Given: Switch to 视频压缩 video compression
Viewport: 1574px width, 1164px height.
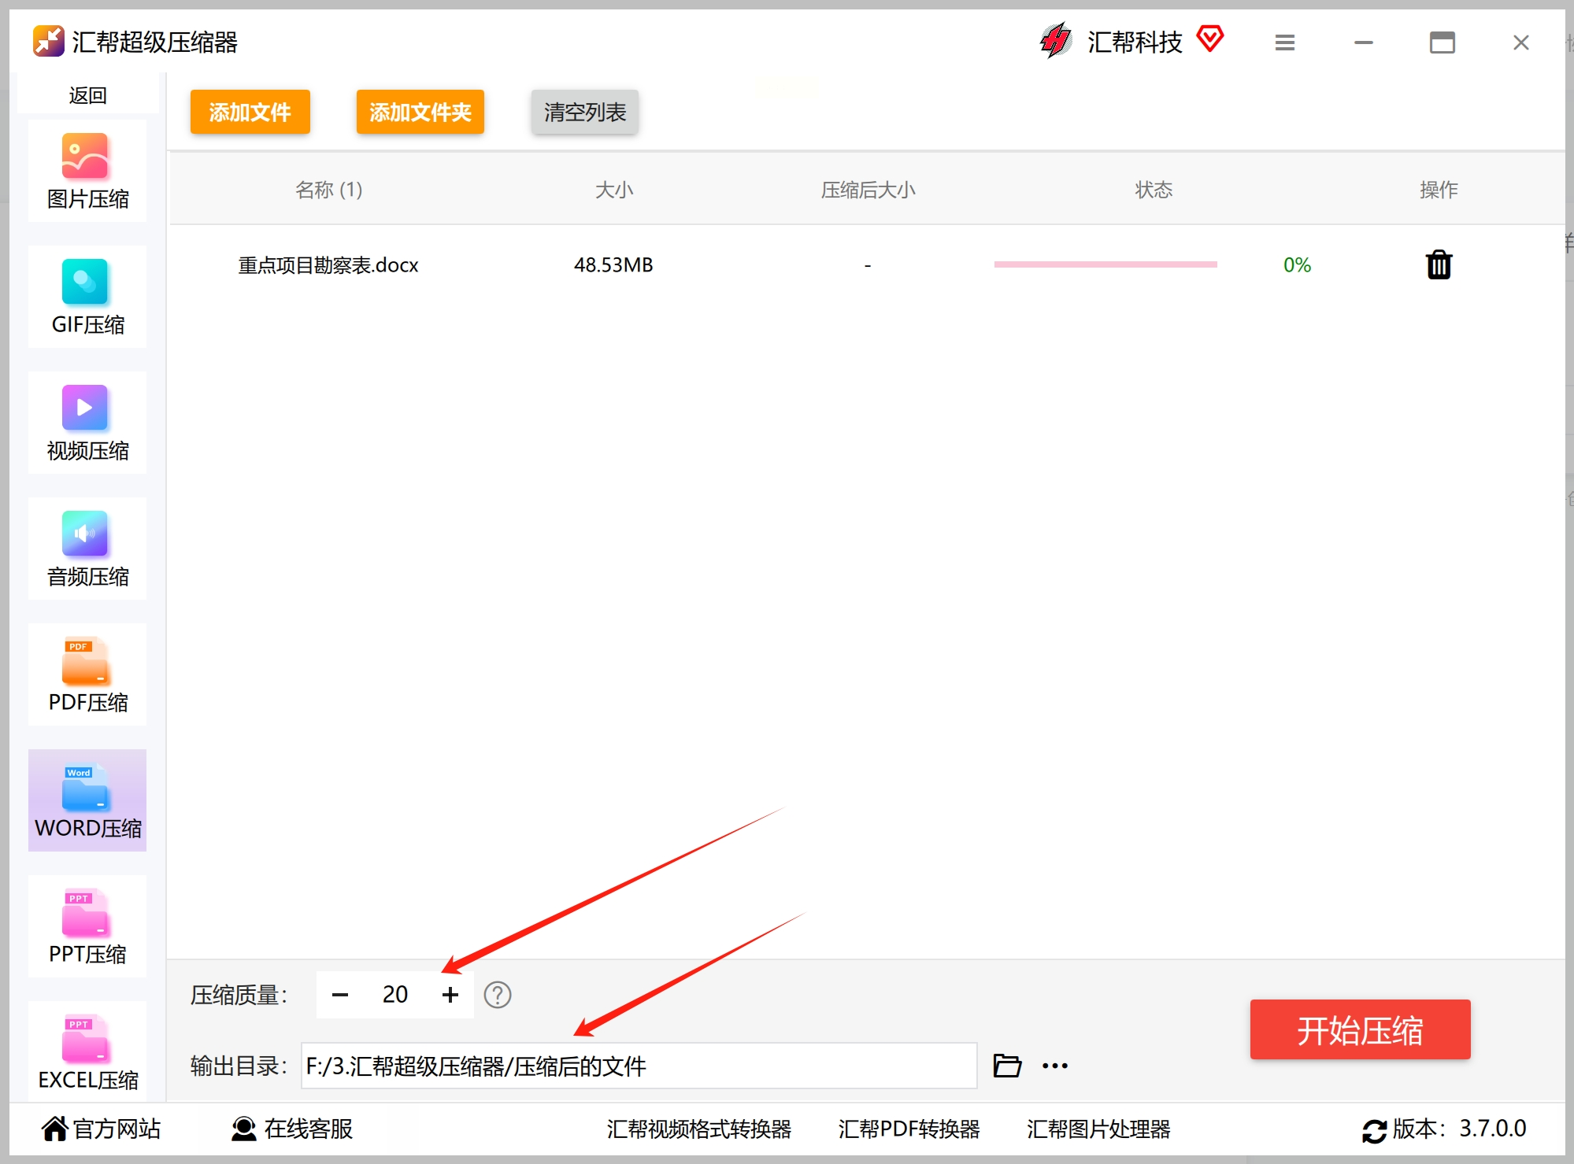Looking at the screenshot, I should tap(87, 423).
